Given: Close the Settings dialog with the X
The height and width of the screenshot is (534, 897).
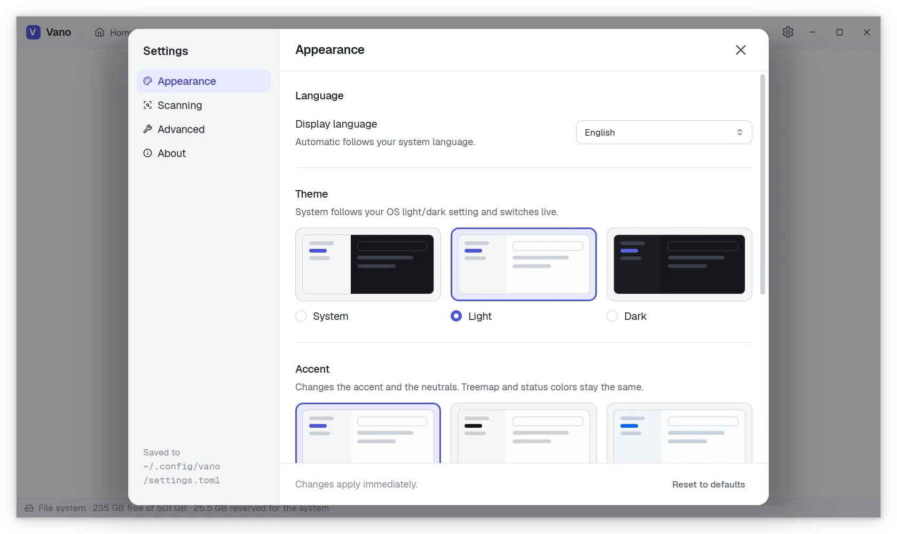Looking at the screenshot, I should tap(741, 50).
